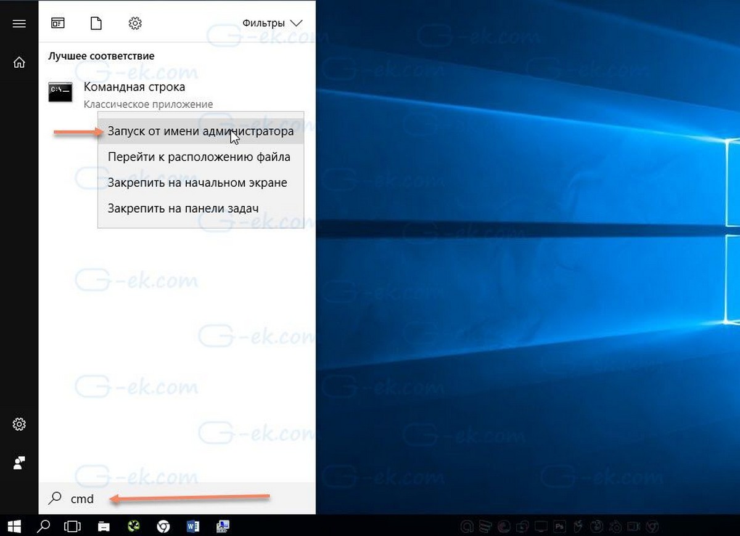Open the hamburger menu in the search panel

19,23
